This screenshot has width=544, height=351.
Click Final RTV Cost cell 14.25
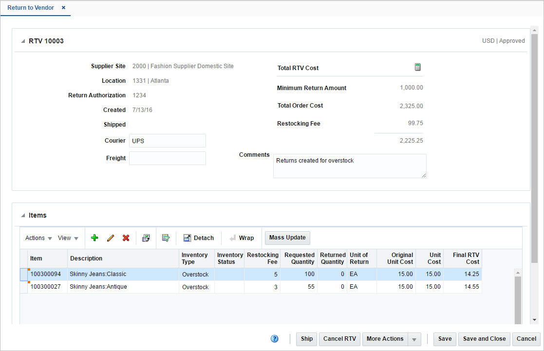coord(463,274)
